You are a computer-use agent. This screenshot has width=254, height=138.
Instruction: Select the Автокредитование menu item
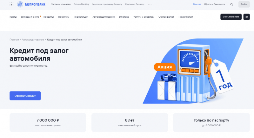point(104,17)
